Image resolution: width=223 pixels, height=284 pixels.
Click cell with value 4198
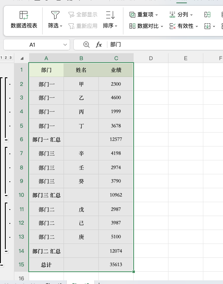point(116,153)
